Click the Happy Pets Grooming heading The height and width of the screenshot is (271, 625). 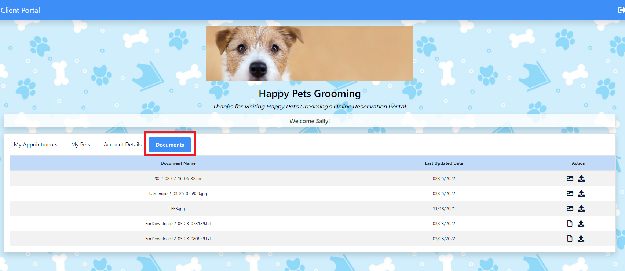[310, 94]
